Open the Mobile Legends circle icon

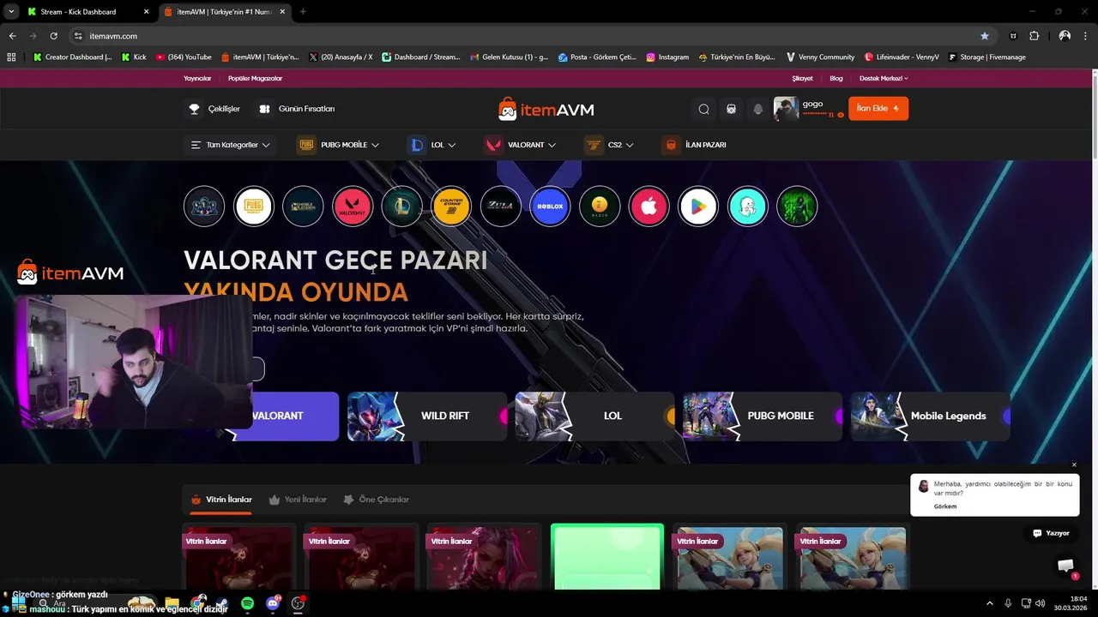point(303,207)
